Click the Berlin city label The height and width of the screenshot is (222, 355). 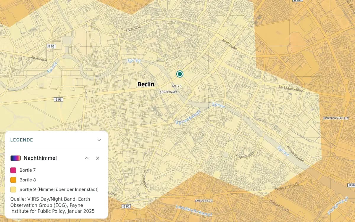click(146, 84)
